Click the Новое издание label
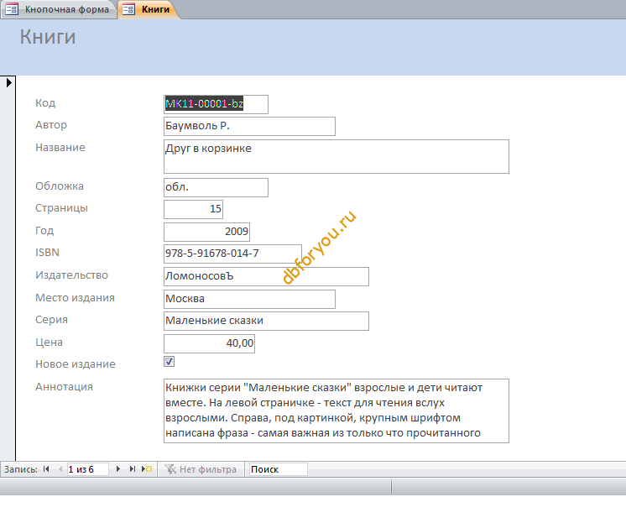This screenshot has height=523, width=626. [x=76, y=364]
